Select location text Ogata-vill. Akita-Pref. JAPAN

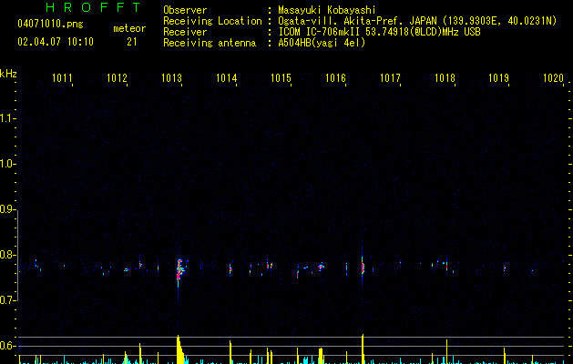pyautogui.click(x=357, y=21)
